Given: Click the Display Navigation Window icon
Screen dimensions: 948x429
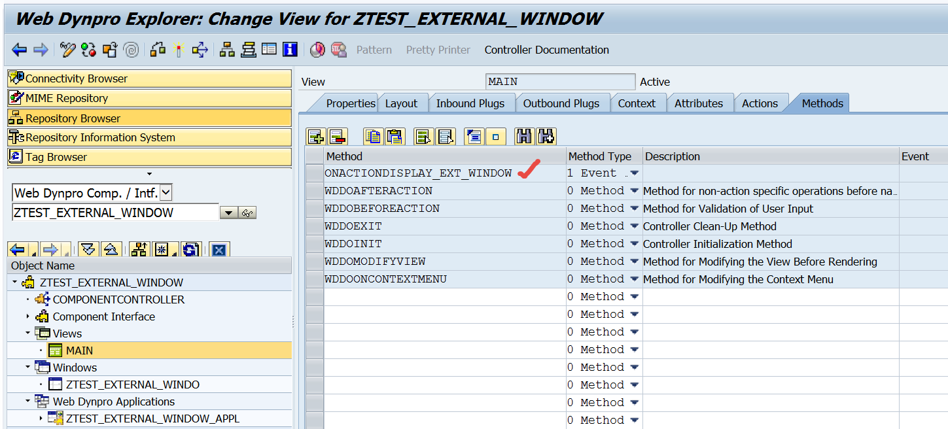Looking at the screenshot, I should point(248,50).
